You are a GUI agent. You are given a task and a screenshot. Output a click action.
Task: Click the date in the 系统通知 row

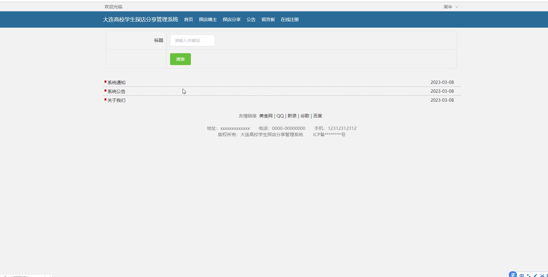442,82
